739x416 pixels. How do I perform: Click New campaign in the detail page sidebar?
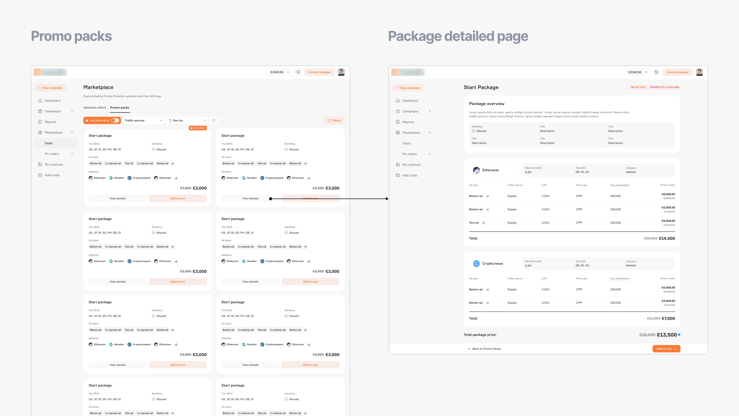tap(408, 88)
